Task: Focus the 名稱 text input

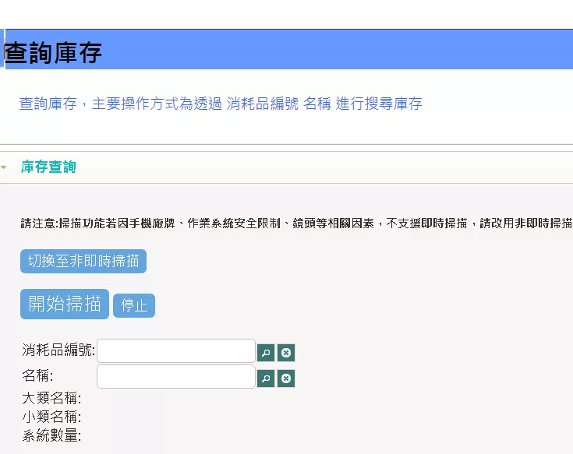Action: pos(175,377)
